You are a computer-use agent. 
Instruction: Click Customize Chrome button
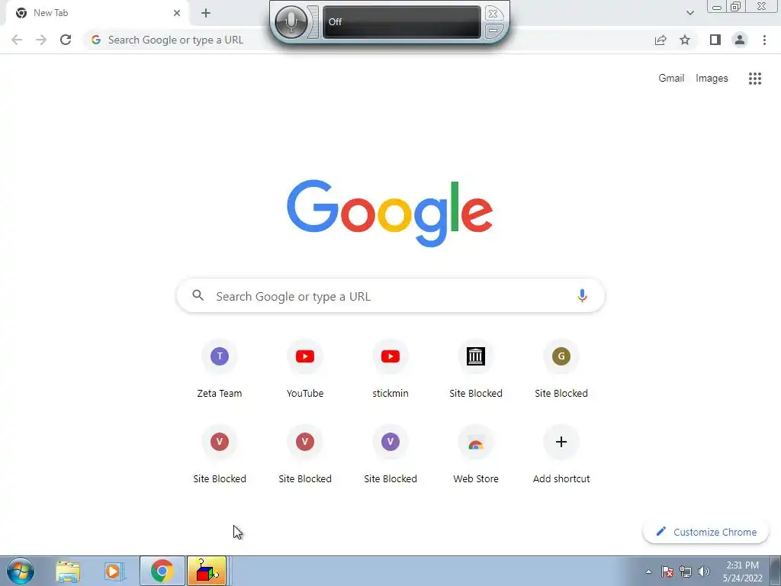tap(705, 532)
